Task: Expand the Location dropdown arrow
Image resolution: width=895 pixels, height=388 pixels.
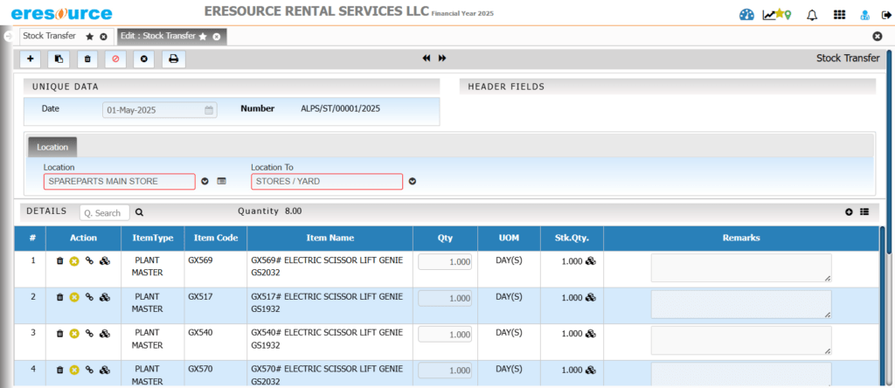Action: 205,182
